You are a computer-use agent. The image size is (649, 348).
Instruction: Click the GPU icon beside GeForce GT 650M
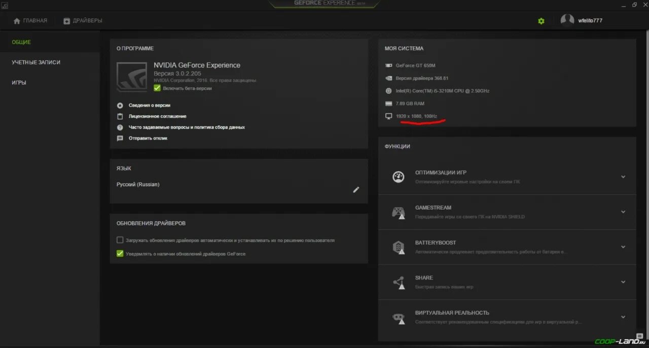pyautogui.click(x=389, y=65)
